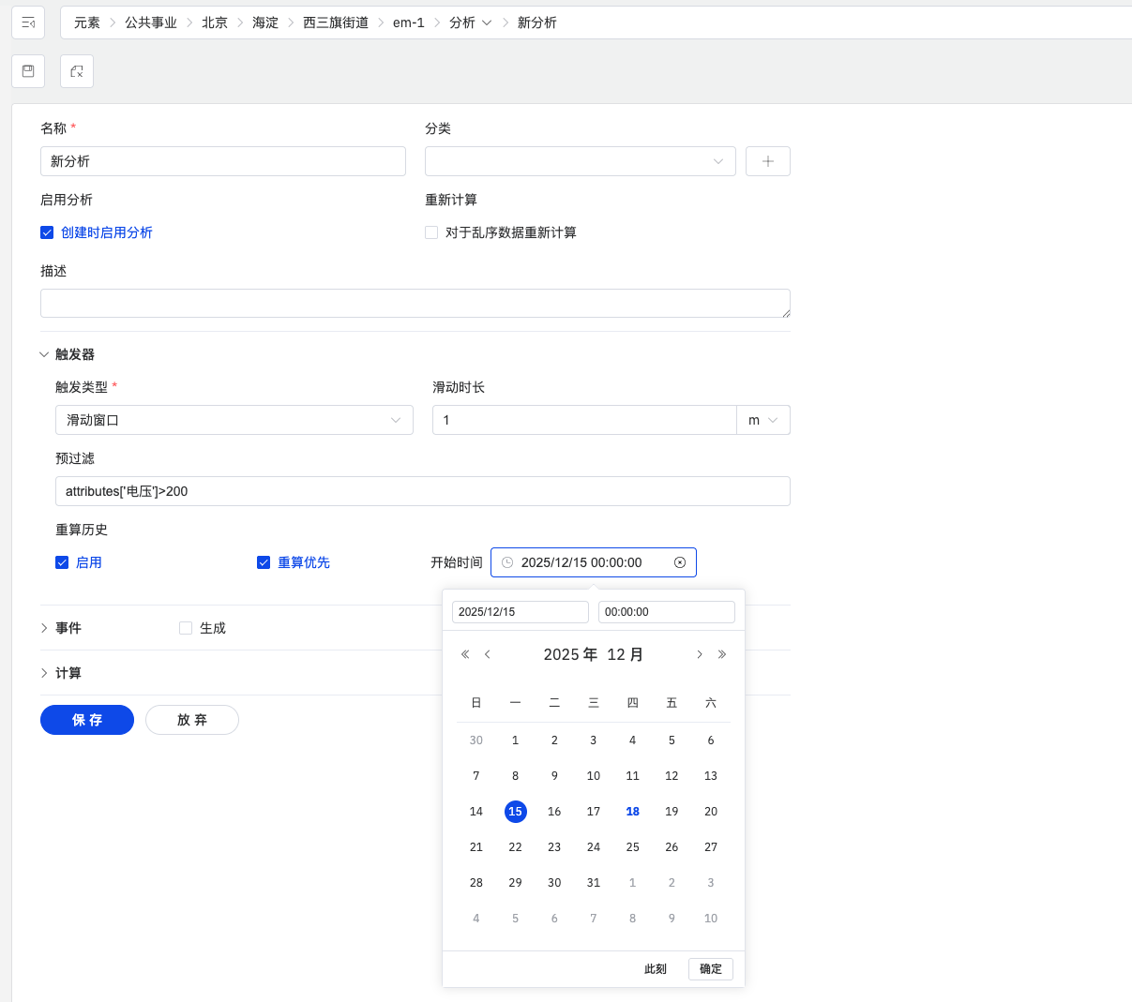This screenshot has height=1002, width=1132.
Task: Click the plus icon next to 分类
Action: point(767,161)
